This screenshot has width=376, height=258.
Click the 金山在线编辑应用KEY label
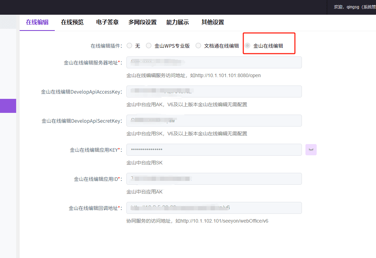[x=96, y=150]
